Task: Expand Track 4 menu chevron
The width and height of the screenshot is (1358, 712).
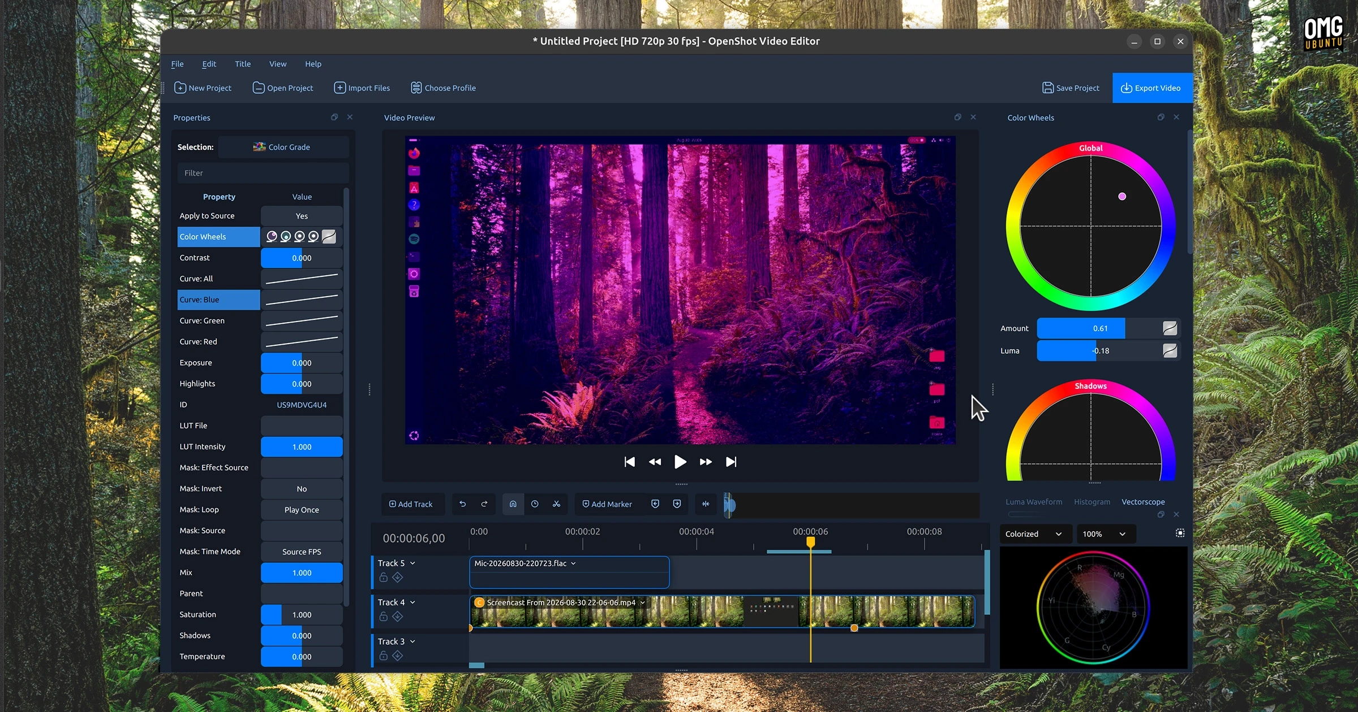Action: [x=412, y=602]
